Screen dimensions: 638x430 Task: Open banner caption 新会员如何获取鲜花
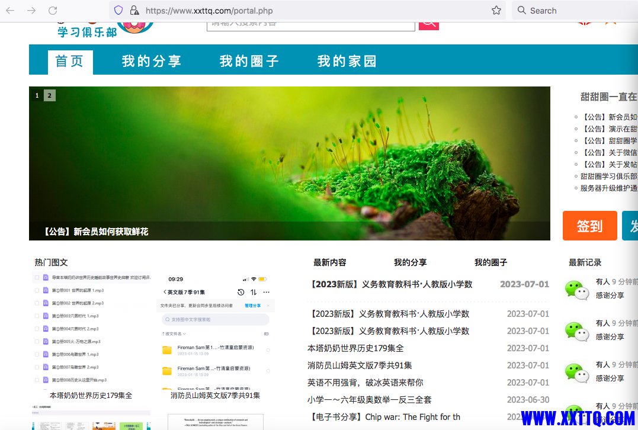[97, 232]
